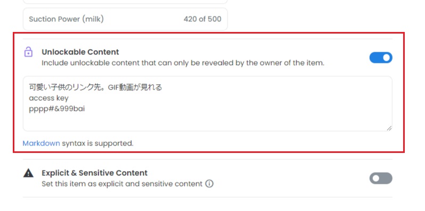Click the 420 of 500 value
The width and height of the screenshot is (425, 211).
(202, 19)
